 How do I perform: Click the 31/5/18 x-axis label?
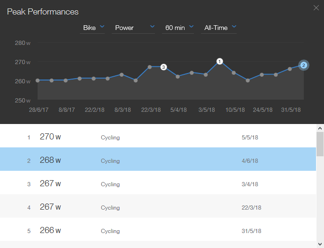tap(291, 110)
